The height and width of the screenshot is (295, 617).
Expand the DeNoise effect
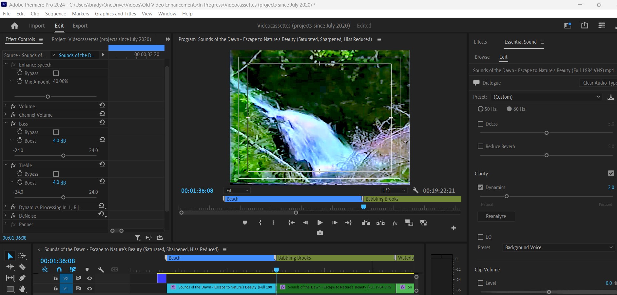[6, 215]
